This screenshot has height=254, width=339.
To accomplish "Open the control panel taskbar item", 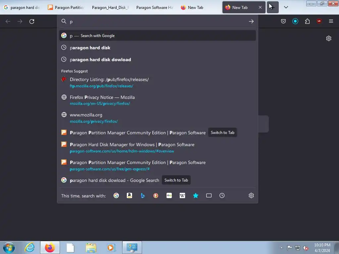I will pos(132,247).
